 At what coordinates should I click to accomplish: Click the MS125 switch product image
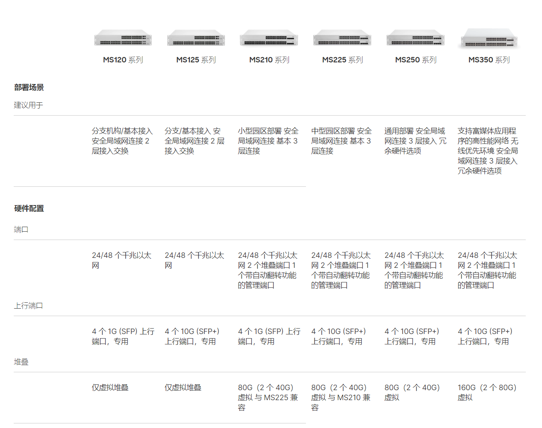coord(196,37)
